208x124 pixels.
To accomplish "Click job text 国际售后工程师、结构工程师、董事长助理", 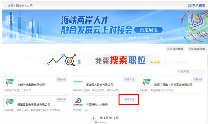I will 96,90.
